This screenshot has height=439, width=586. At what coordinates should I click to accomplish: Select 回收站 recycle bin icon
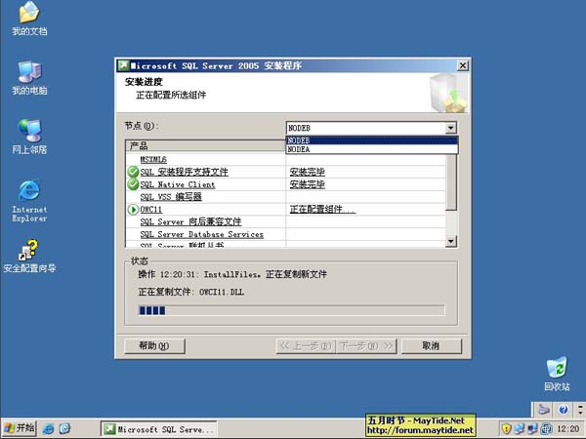556,369
